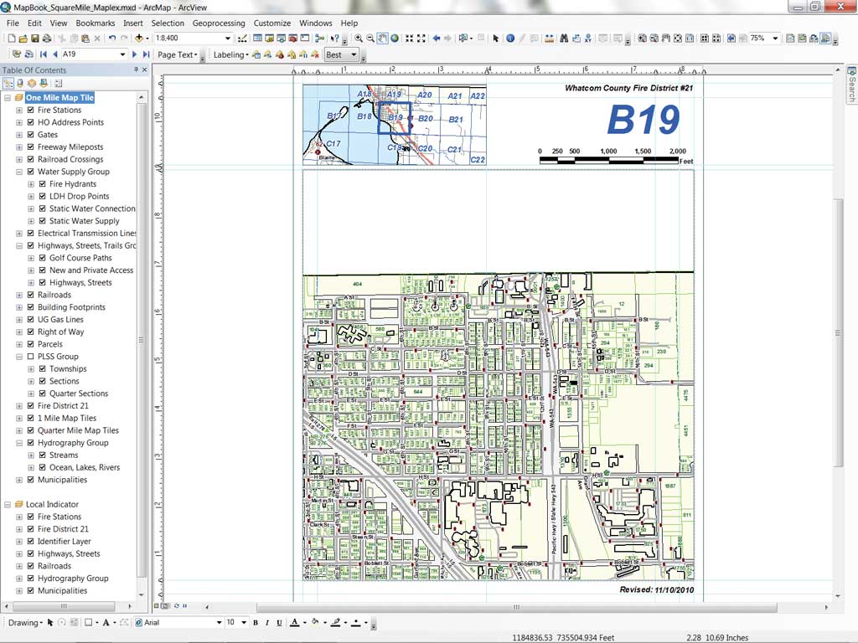This screenshot has height=643, width=858.
Task: Open the Find binoculars tool
Action: tap(564, 39)
